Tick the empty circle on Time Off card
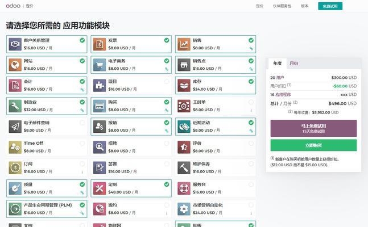Screen dimensions: 368x227 point(82,144)
